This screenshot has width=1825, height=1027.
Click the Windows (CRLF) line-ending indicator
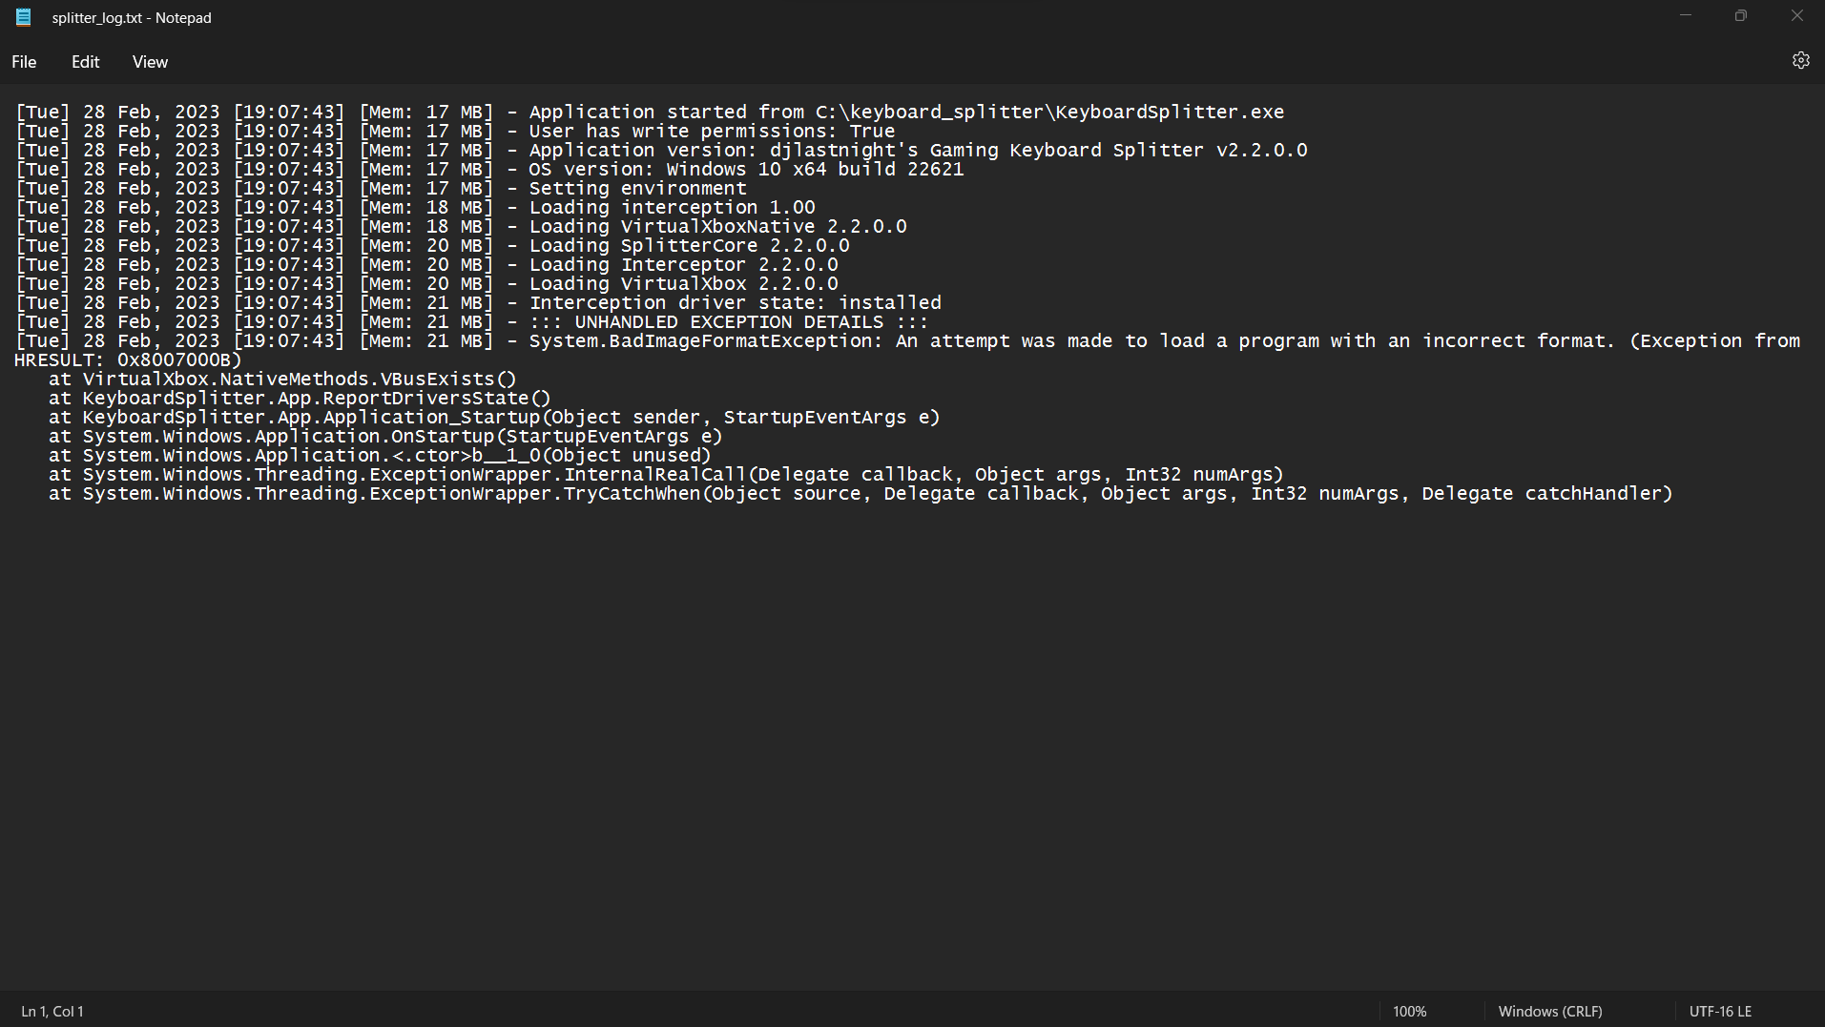[1549, 1011]
